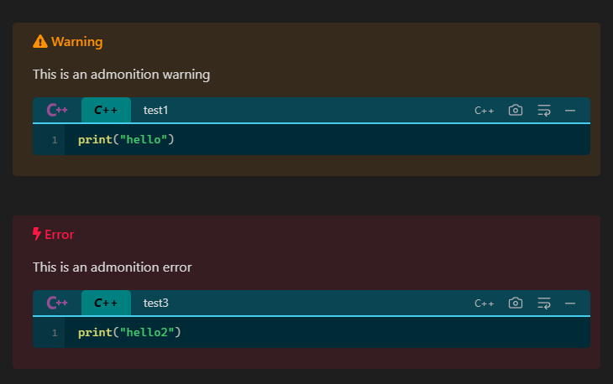This screenshot has height=384, width=613.
Task: Take screenshot of test3 code block
Action: (516, 303)
